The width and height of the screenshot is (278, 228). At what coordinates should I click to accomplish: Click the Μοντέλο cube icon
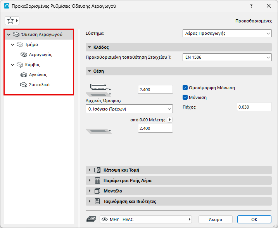tap(97, 191)
